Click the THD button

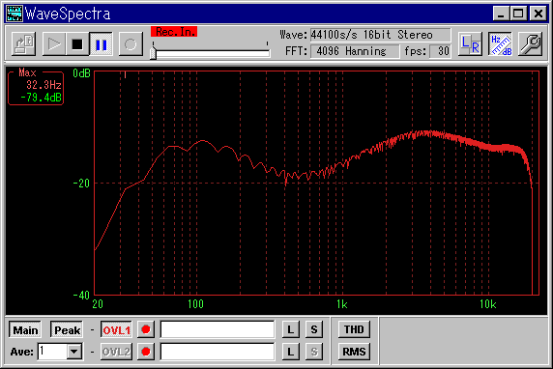354,329
